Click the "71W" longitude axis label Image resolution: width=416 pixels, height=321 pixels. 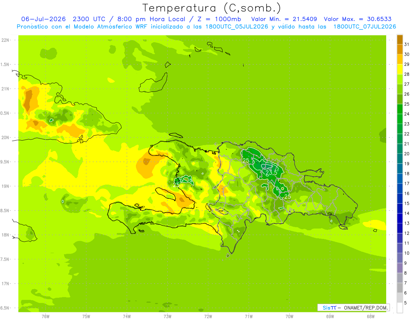click(x=249, y=316)
